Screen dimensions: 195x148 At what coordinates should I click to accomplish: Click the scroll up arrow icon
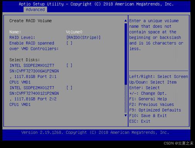[x=126, y=21]
